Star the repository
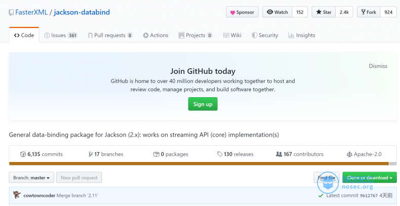The image size is (400, 206). 324,12
